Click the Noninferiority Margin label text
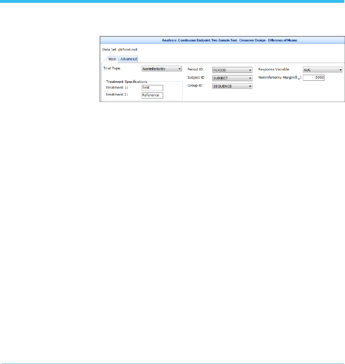This screenshot has height=364, width=345. [x=280, y=78]
